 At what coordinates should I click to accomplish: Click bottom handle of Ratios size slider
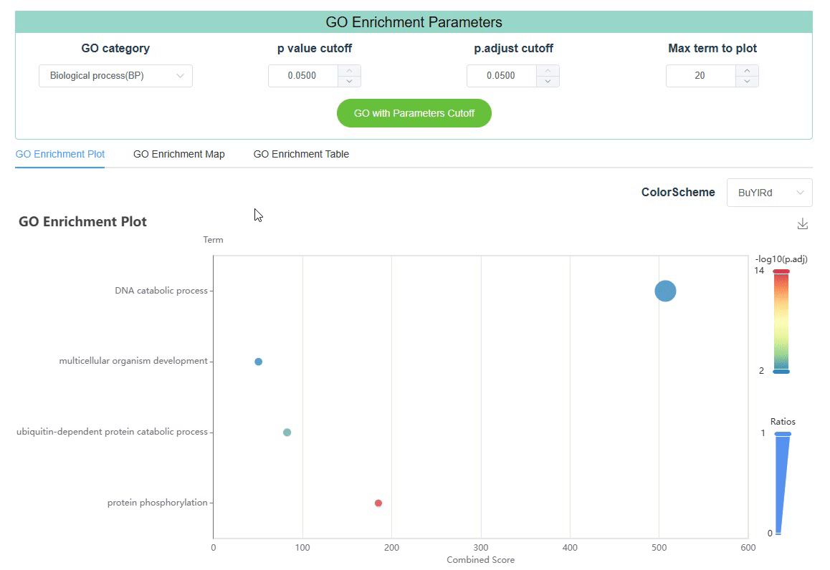[778, 533]
